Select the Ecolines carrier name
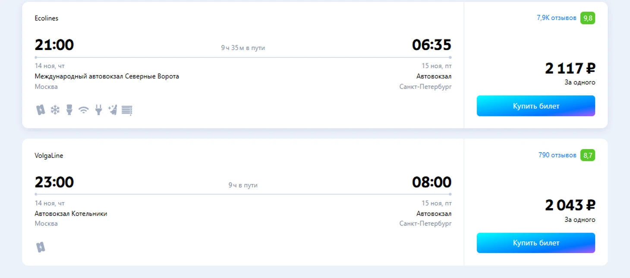630x278 pixels. point(47,18)
